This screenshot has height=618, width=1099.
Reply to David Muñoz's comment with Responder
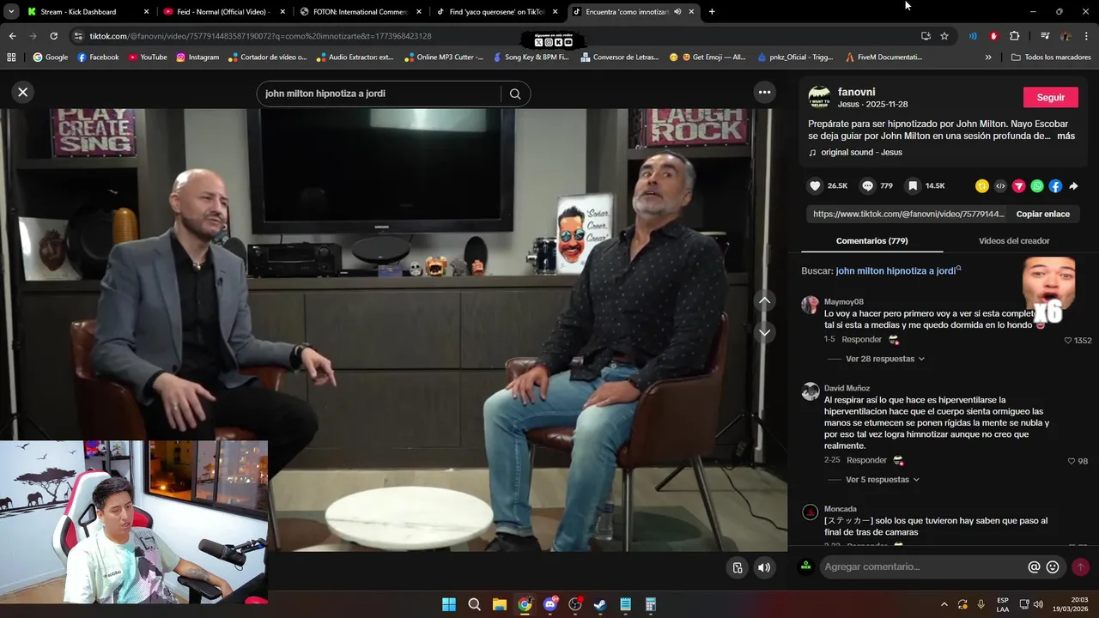(866, 460)
